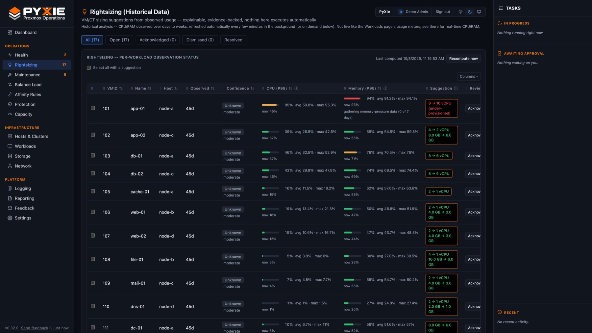Open Hosts & Clusters in sidebar
Screen dimensions: 592x333
37,137
